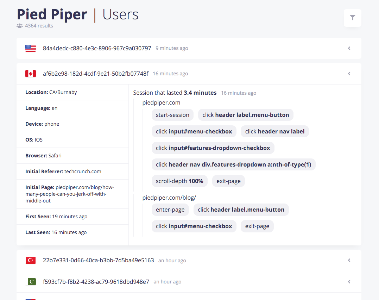Click input#features-dropdown-checkbox event tag
This screenshot has width=379, height=300.
pyautogui.click(x=213, y=148)
